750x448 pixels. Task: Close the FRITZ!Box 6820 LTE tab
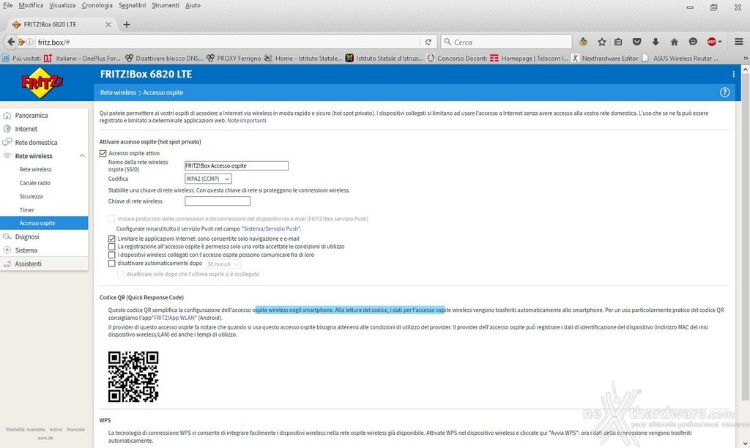point(108,24)
